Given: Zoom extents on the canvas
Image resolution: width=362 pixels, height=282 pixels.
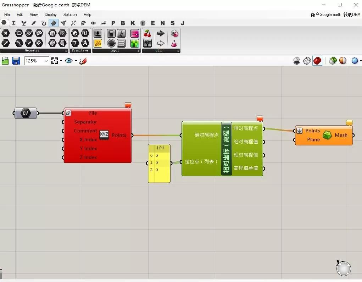Looking at the screenshot, I should (55, 61).
